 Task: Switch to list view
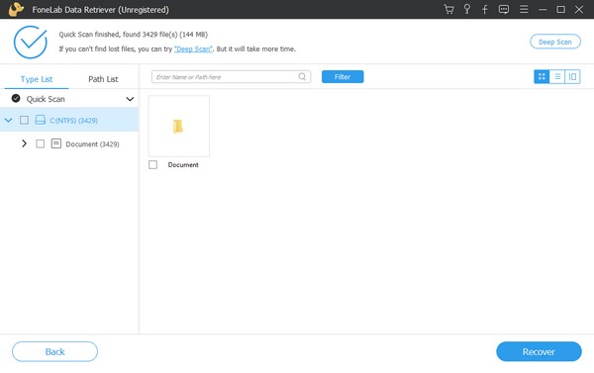point(557,77)
